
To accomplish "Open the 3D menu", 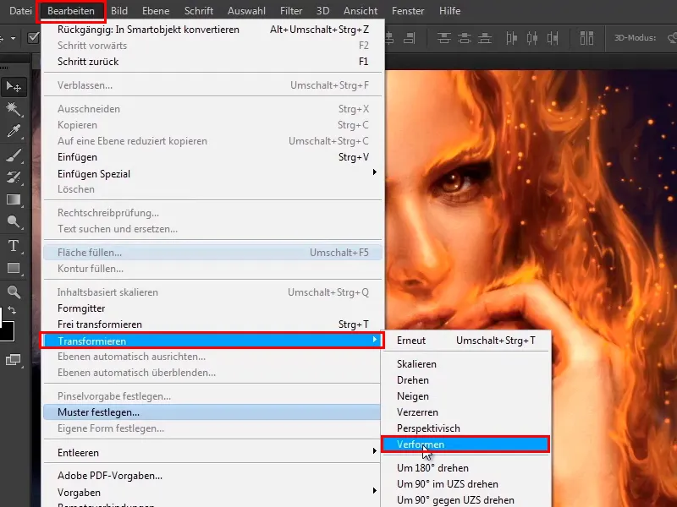I will point(323,11).
